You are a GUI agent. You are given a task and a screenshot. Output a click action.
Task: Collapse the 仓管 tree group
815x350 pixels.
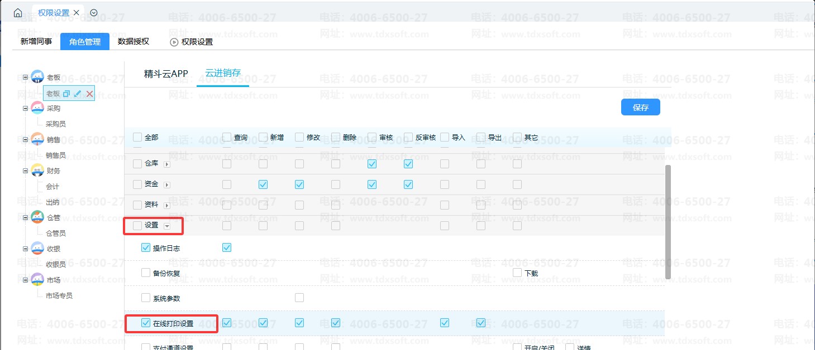pyautogui.click(x=25, y=218)
